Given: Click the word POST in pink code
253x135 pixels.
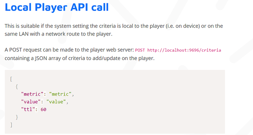Looking at the screenshot, I should coord(140,50).
